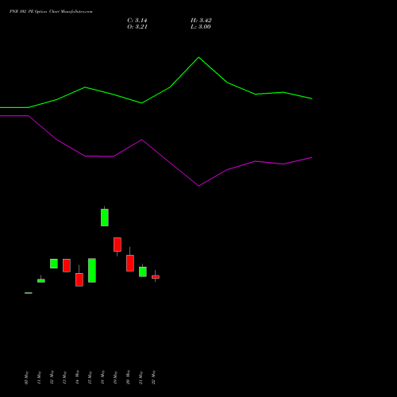The width and height of the screenshot is (397, 397).
Task: Click the lowest trough of the purple line
Action: 199,186
